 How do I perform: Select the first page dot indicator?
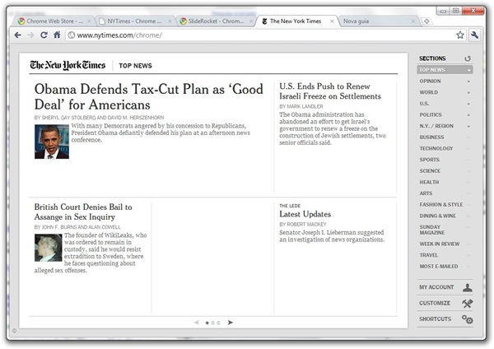coord(207,323)
